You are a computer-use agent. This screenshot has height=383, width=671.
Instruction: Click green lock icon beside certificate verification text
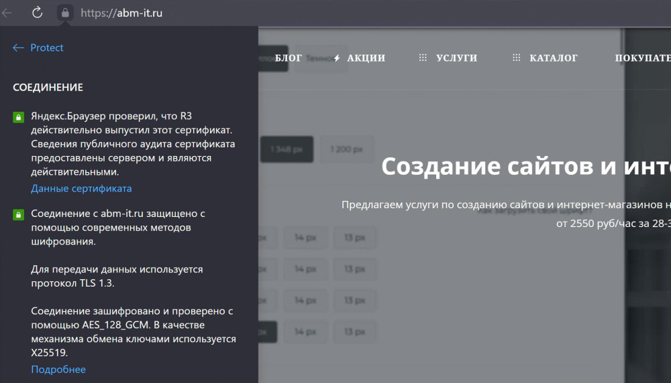pos(19,117)
